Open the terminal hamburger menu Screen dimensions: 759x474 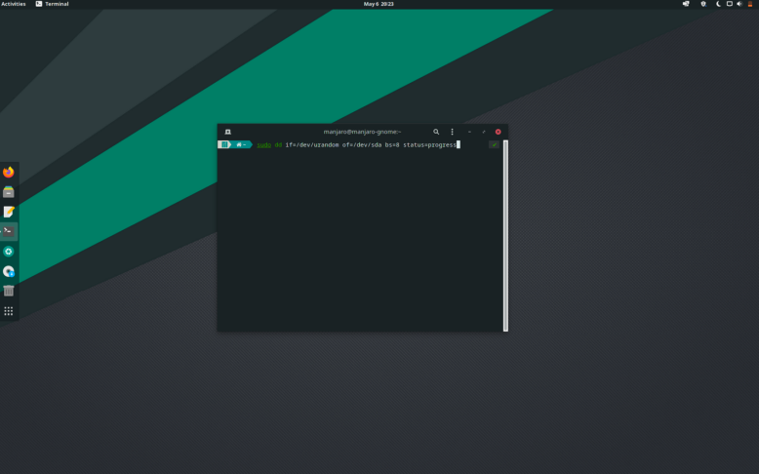point(452,132)
